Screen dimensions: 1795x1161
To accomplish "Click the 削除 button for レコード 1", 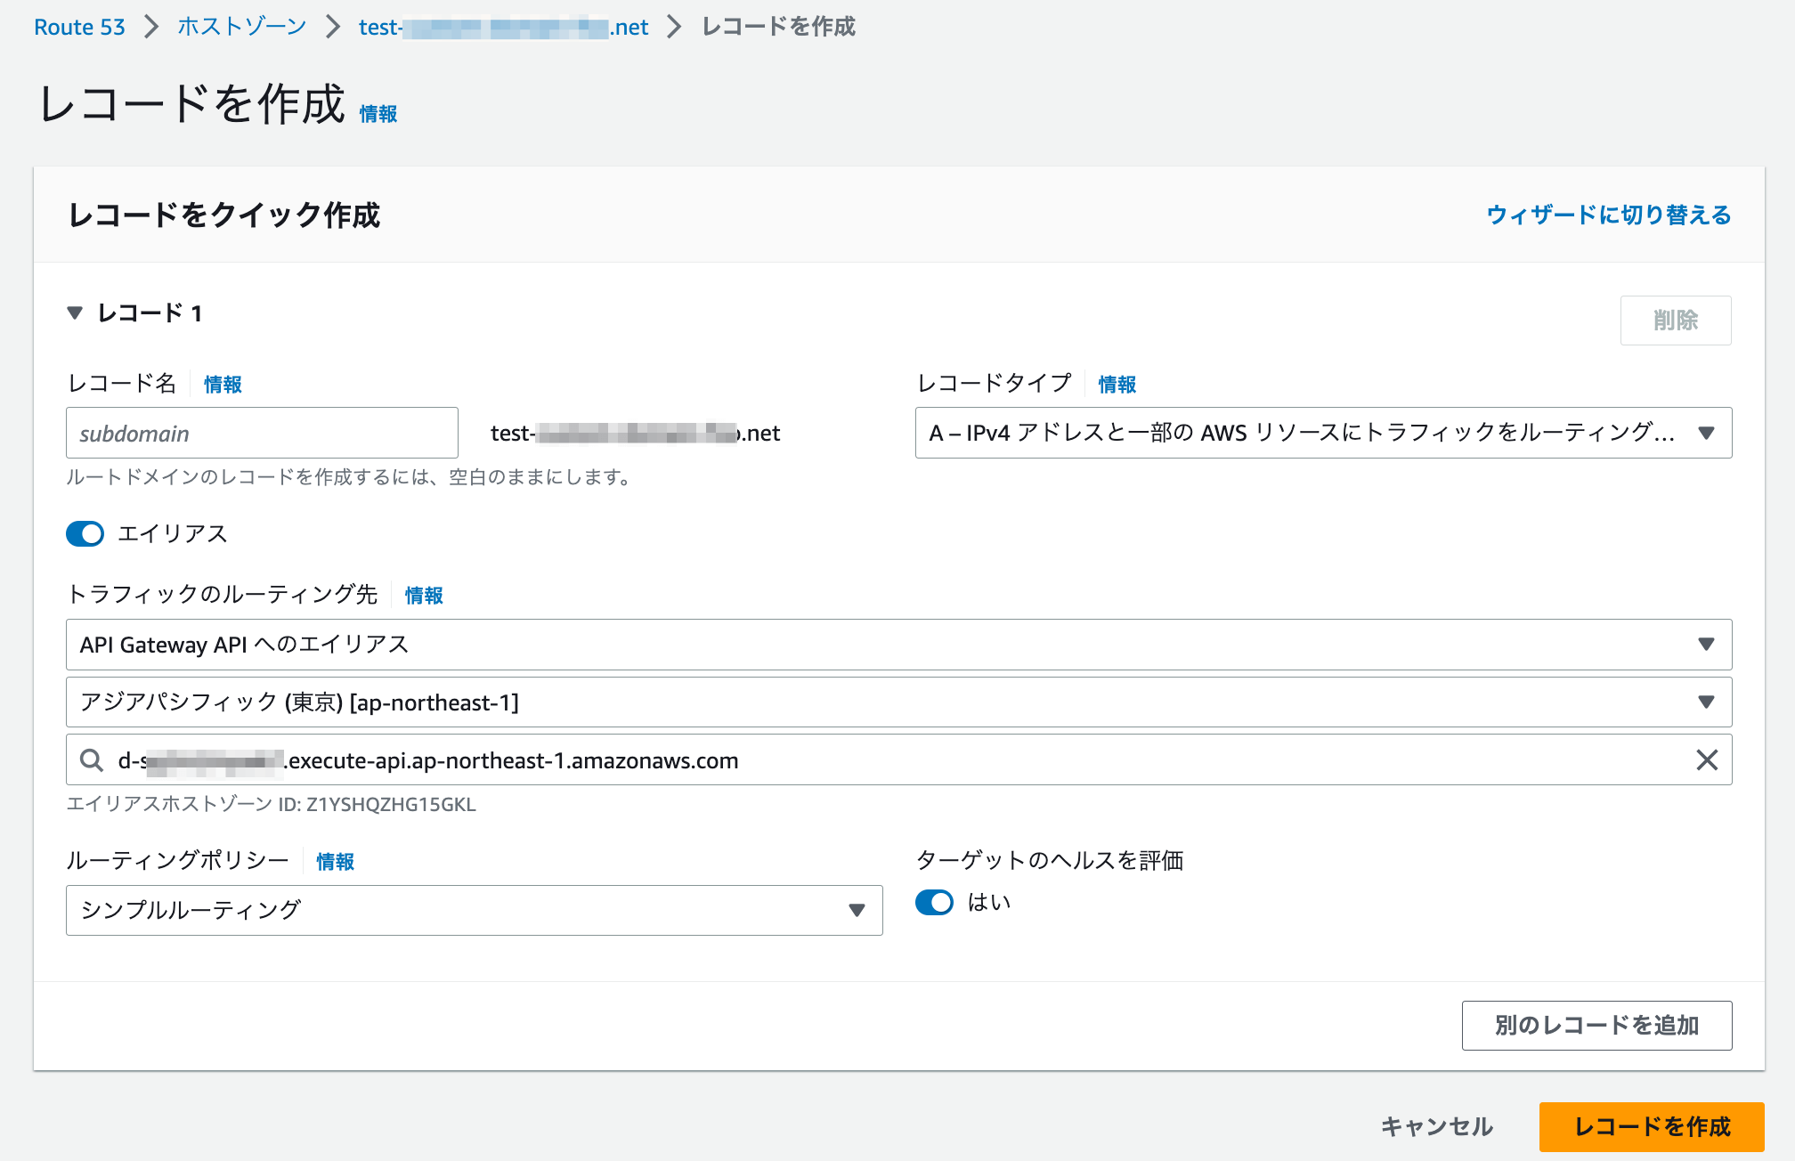I will (x=1675, y=321).
